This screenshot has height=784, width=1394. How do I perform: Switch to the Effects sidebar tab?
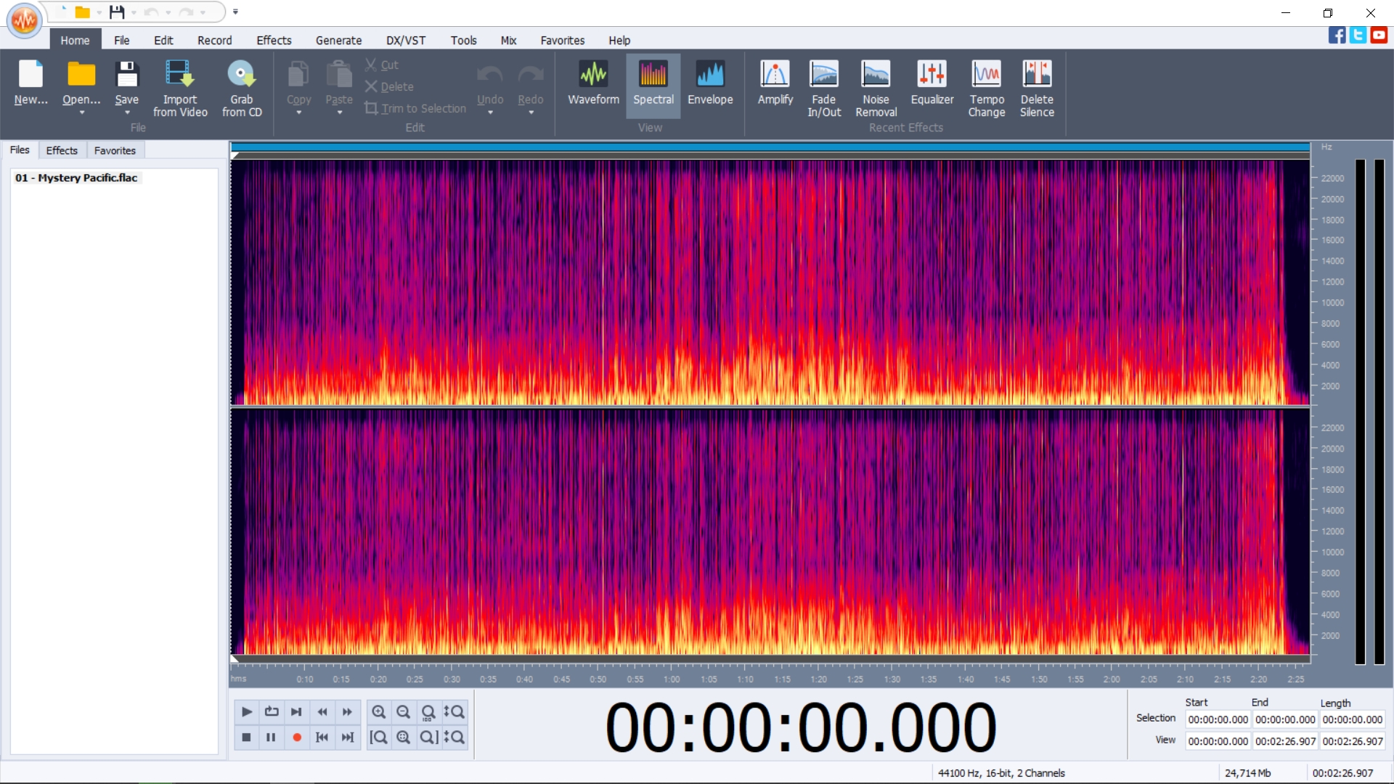pyautogui.click(x=62, y=150)
